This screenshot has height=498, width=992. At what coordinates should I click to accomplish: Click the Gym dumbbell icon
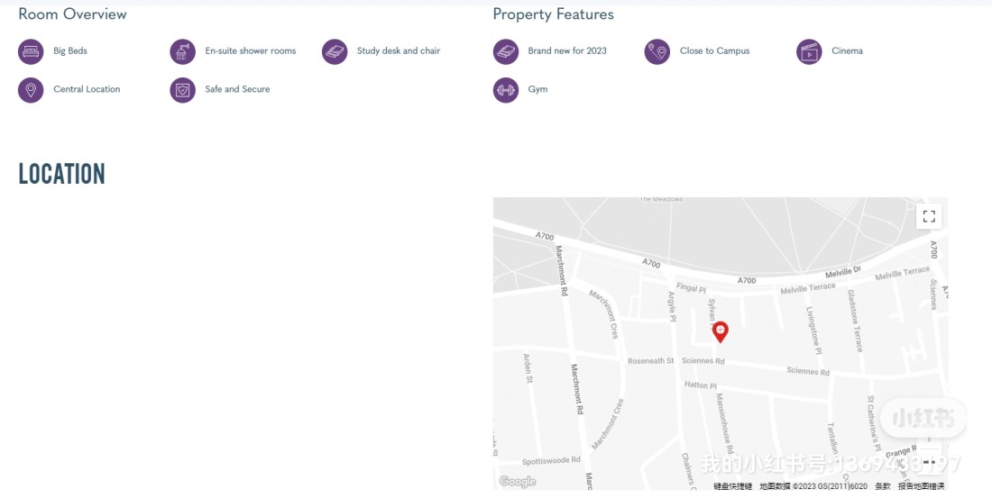click(x=506, y=90)
